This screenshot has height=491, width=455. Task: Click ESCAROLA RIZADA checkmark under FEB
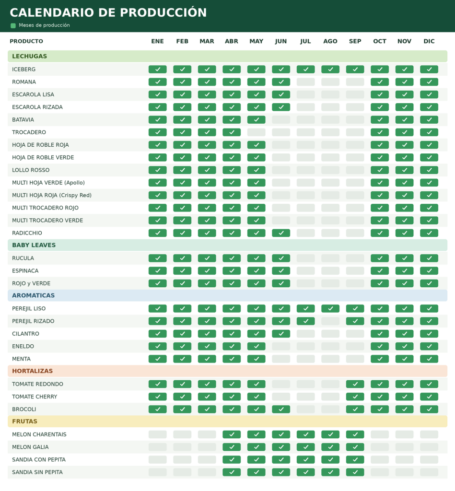pos(182,107)
